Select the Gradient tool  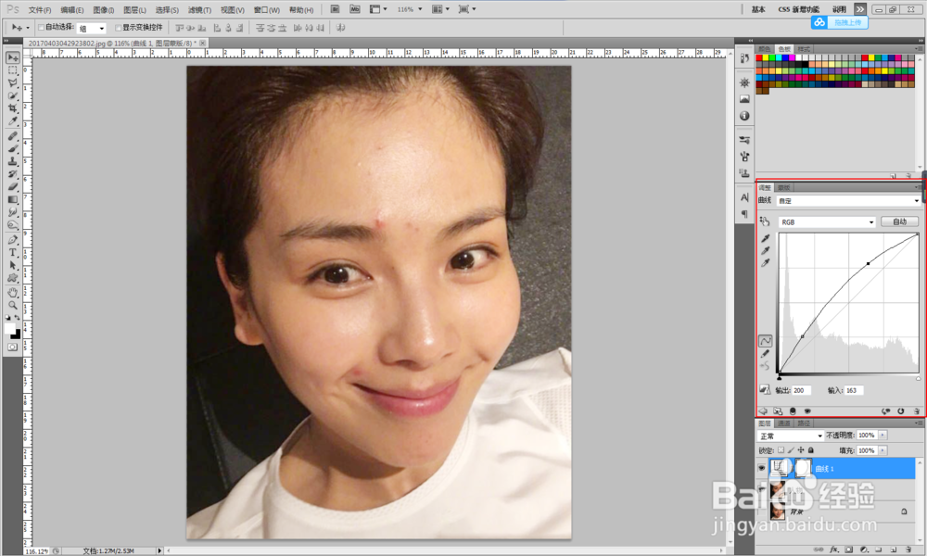coord(12,200)
